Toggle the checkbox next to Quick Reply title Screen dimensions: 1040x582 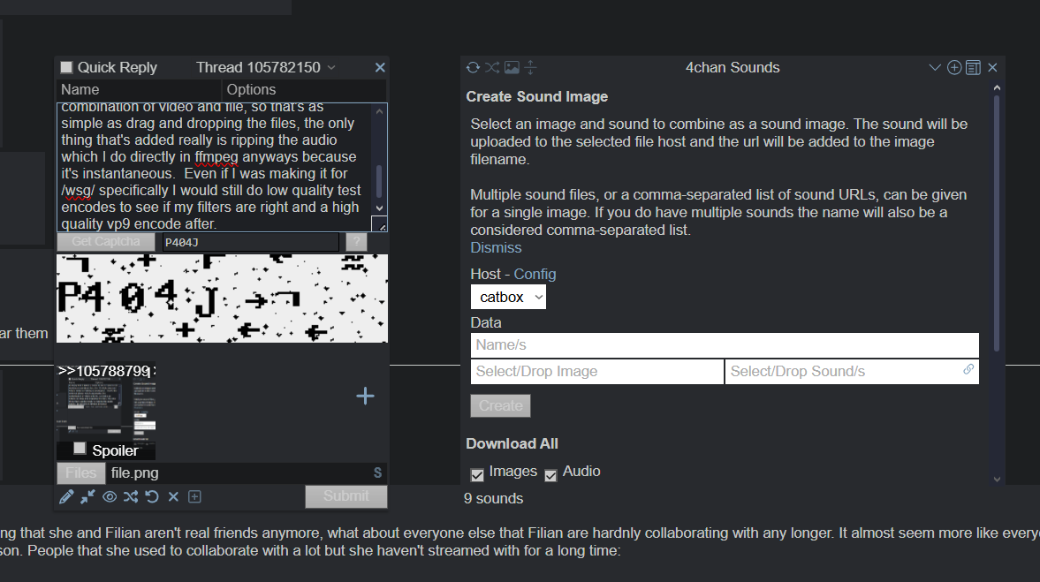[66, 68]
